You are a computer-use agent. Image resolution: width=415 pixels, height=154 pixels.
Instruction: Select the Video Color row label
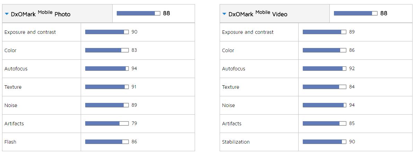(x=228, y=50)
